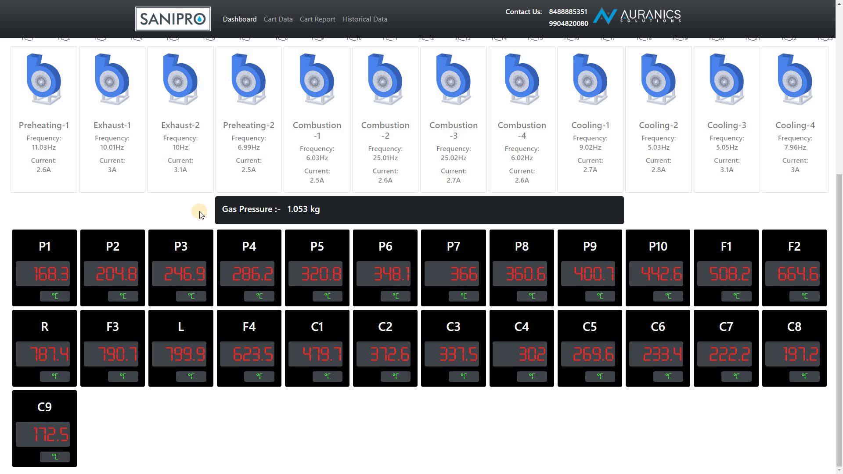This screenshot has width=843, height=474.
Task: Click the P1 temperature display tile
Action: pos(44,268)
